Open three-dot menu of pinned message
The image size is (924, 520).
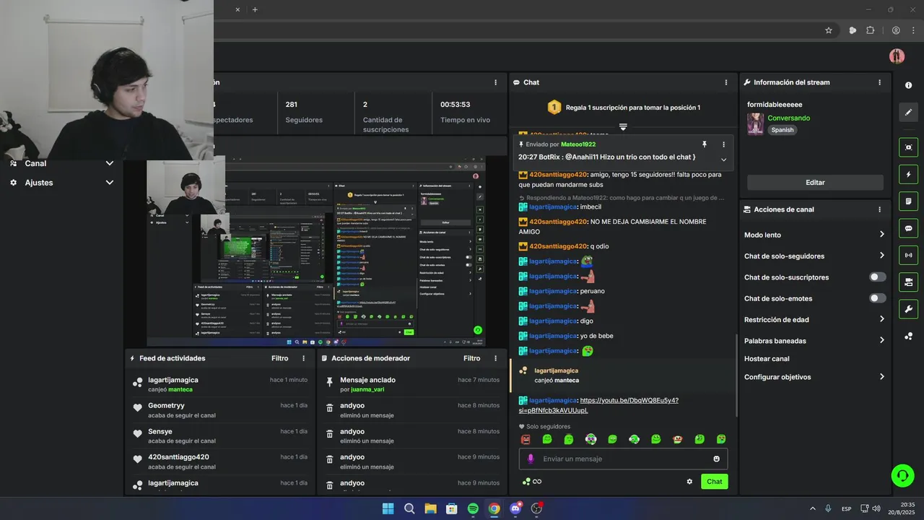pos(724,144)
